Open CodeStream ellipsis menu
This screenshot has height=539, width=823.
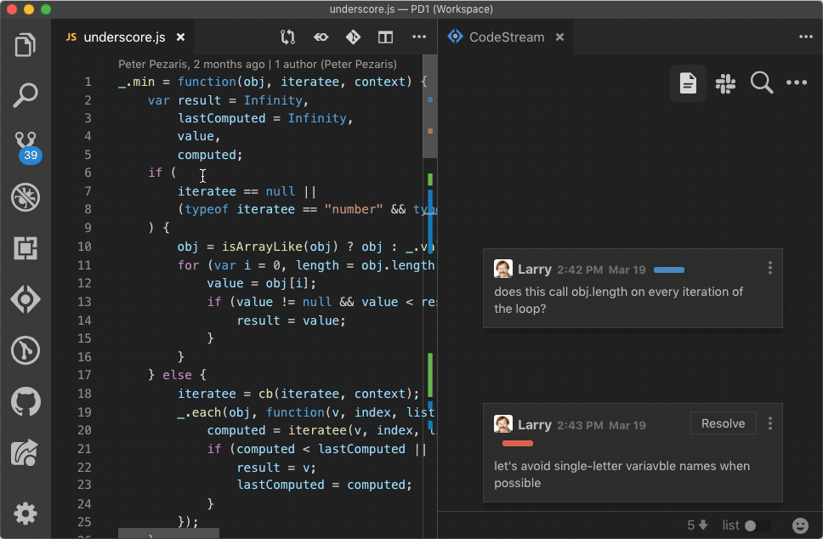797,82
